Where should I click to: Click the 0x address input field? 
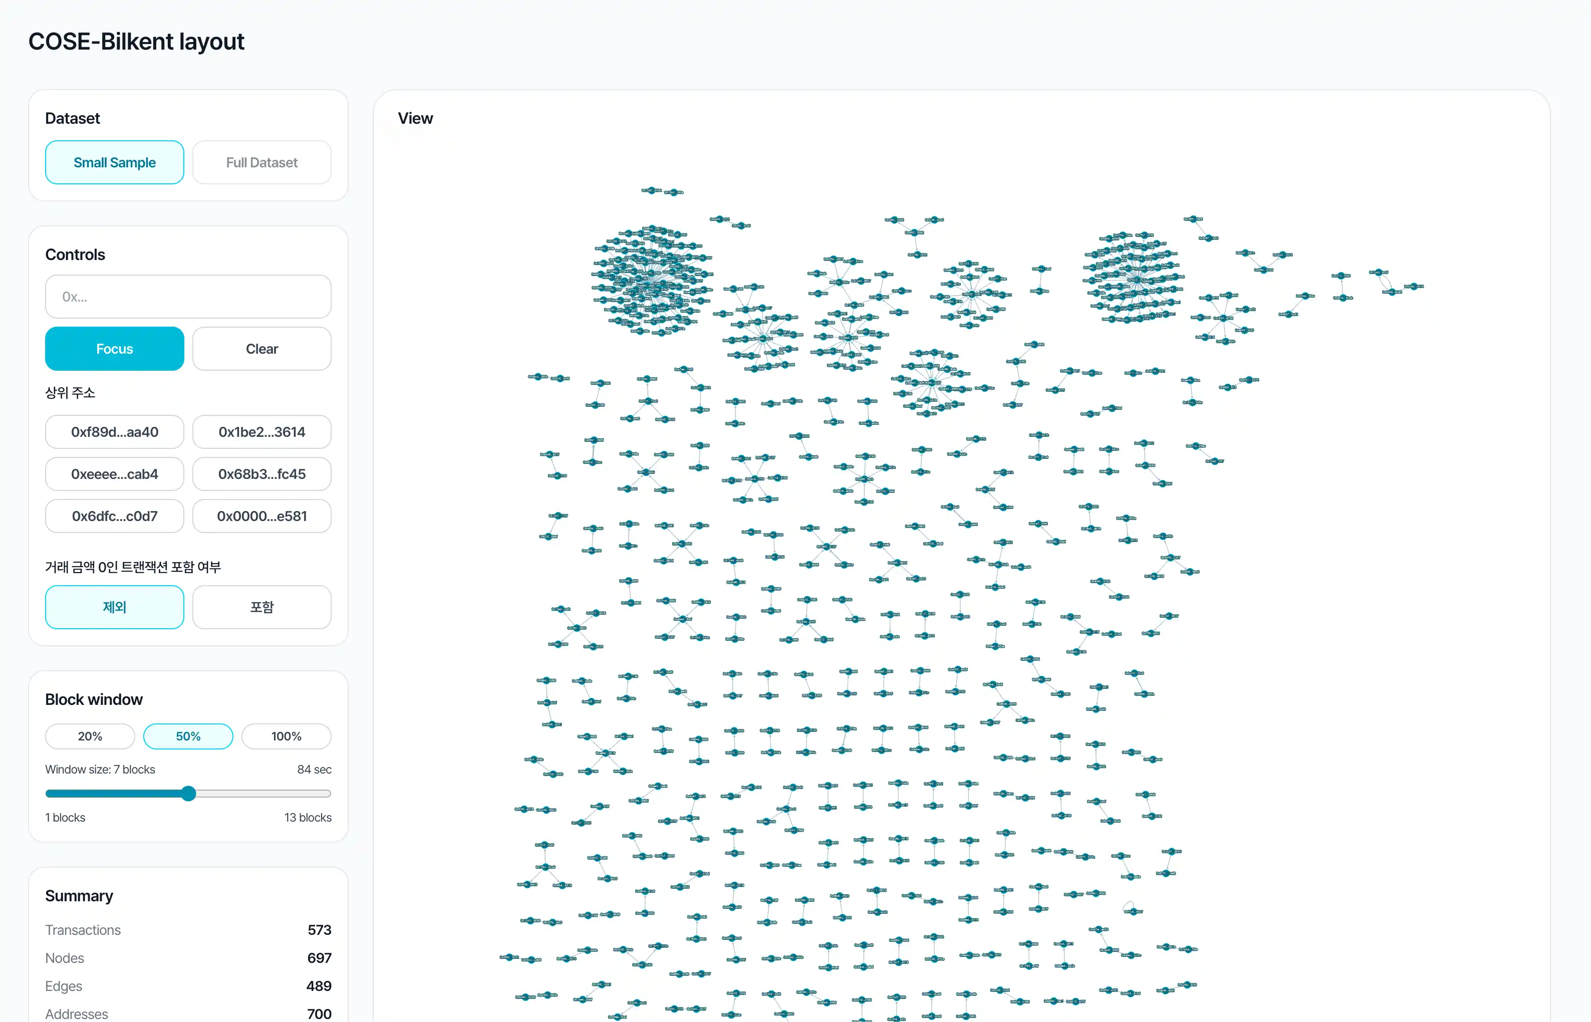coord(188,297)
